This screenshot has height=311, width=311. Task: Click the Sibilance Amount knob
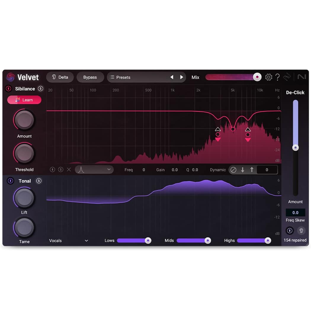[x=24, y=120]
